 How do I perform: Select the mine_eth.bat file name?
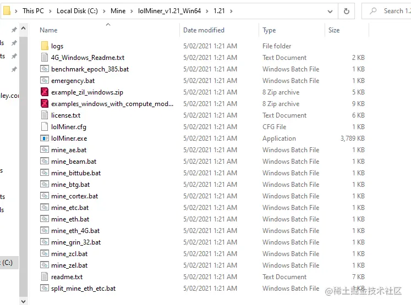70,219
